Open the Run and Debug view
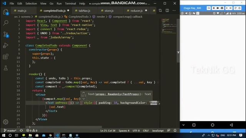This screenshot has width=246, height=138. [6, 45]
